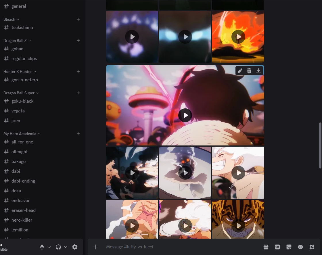Screen dimensions: 322x255
Task: Play the dark figure red eyes video
Action: pos(185,173)
